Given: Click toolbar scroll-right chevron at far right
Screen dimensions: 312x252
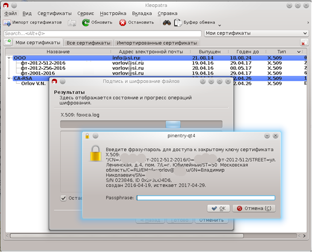Looking at the screenshot, I should (x=308, y=23).
